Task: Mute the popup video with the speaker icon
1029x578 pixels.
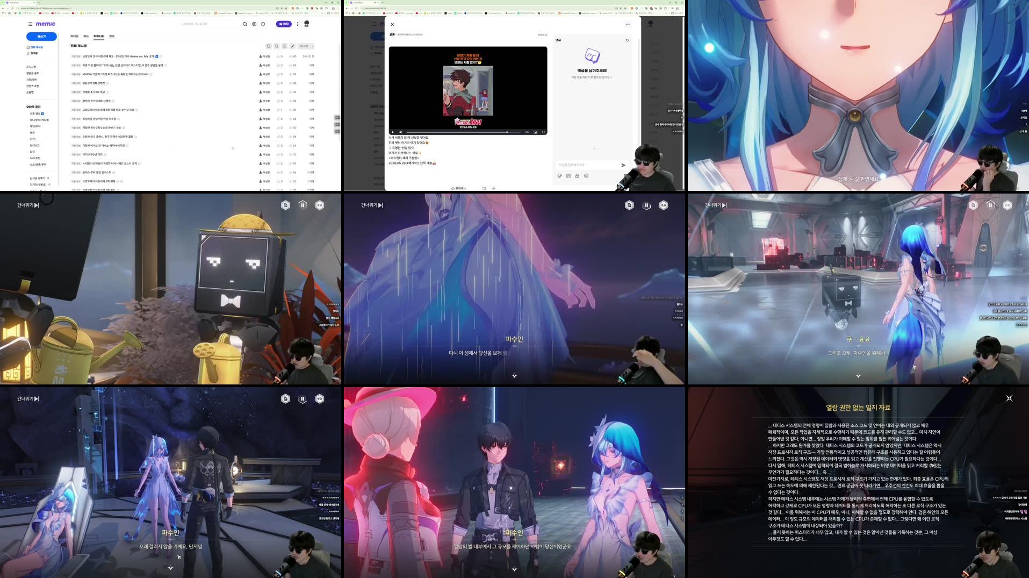Action: [400, 132]
